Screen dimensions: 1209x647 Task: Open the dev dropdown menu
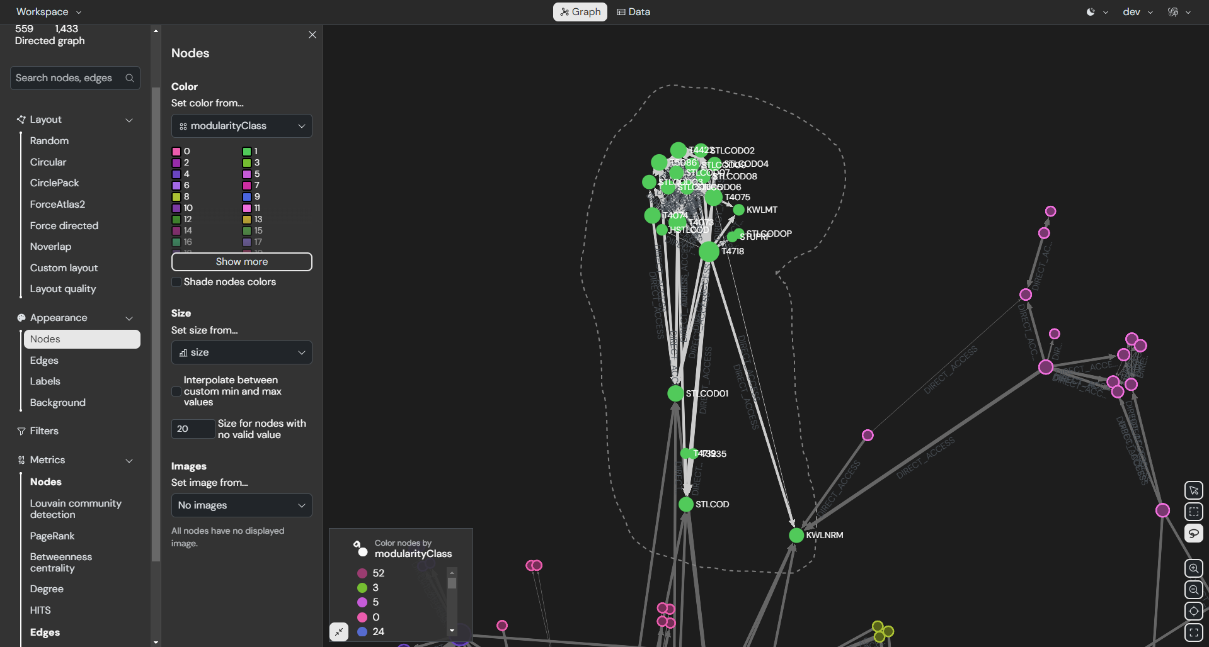tap(1138, 12)
